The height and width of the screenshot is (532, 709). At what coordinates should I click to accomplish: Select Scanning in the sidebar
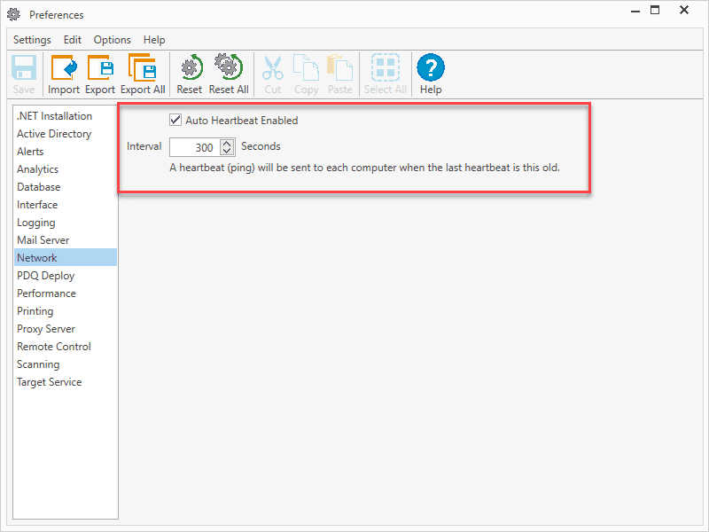(66, 364)
